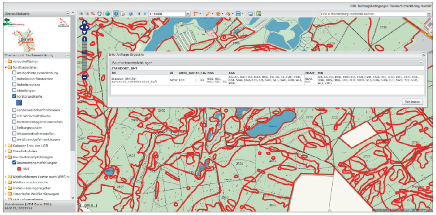Activate the blue info query tool

coord(116,14)
